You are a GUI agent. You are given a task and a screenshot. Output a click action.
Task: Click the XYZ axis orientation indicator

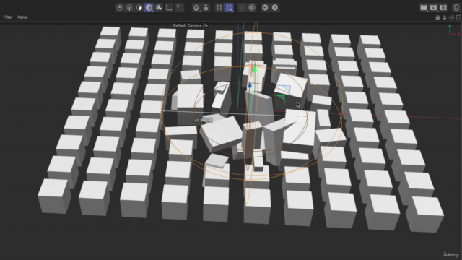453,30
